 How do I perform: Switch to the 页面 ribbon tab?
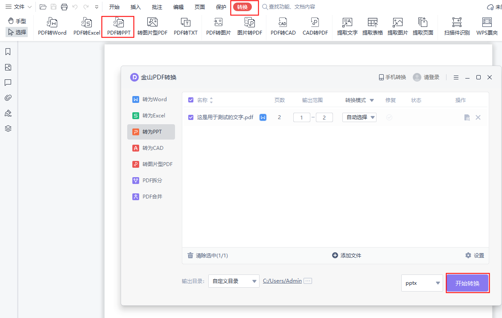pyautogui.click(x=200, y=7)
